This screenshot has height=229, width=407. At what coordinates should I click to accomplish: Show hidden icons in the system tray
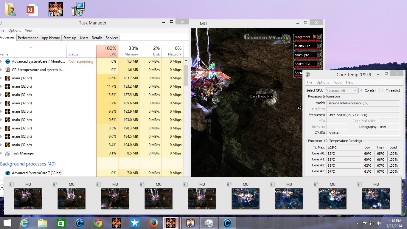pos(357,223)
